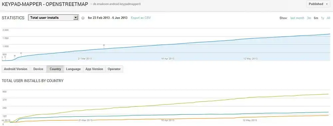Show the 1y time range
Viewport: 333px width, 126px height.
pos(322,18)
